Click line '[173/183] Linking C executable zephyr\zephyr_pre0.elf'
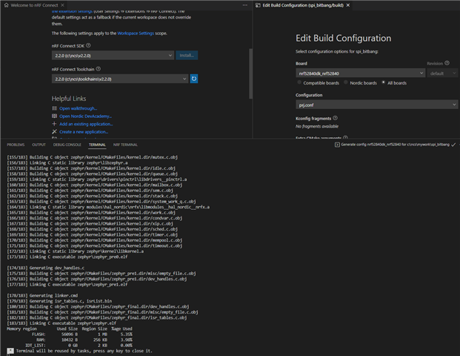 (x=67, y=257)
